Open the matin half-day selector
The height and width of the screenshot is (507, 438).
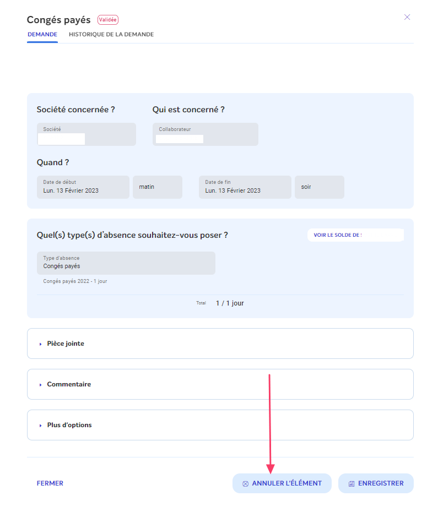pos(158,187)
